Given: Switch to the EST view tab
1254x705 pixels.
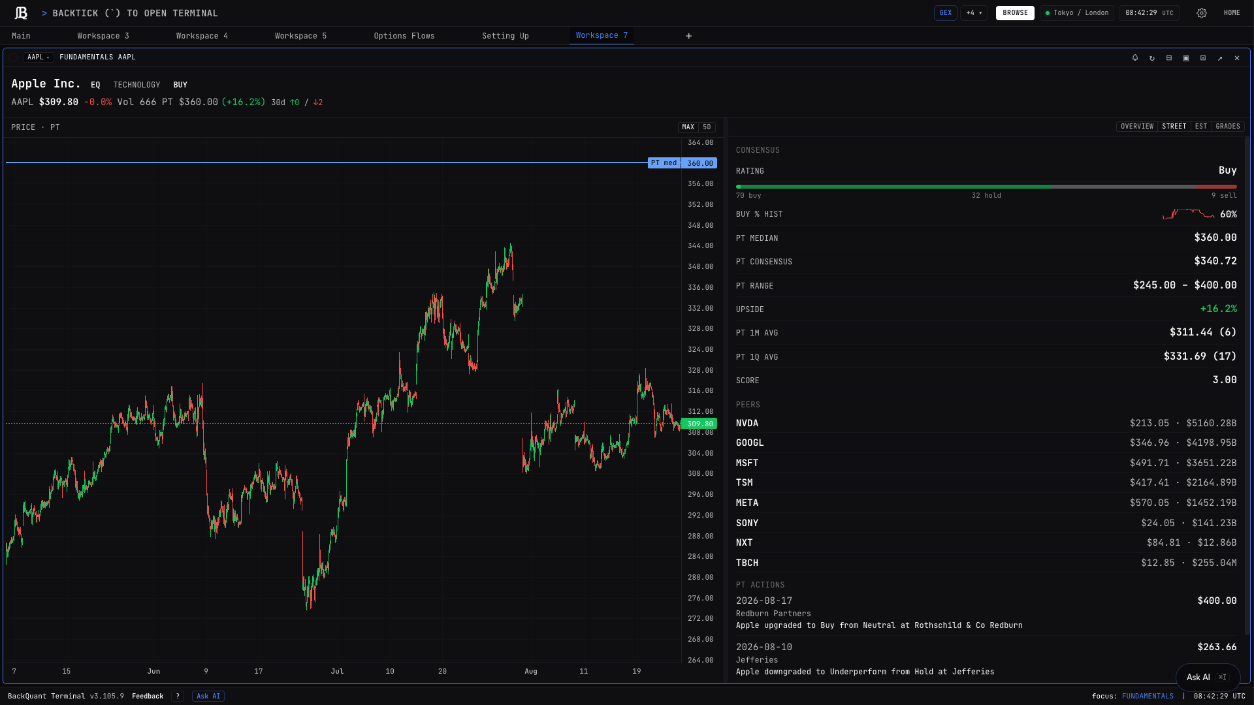Looking at the screenshot, I should click(x=1201, y=127).
